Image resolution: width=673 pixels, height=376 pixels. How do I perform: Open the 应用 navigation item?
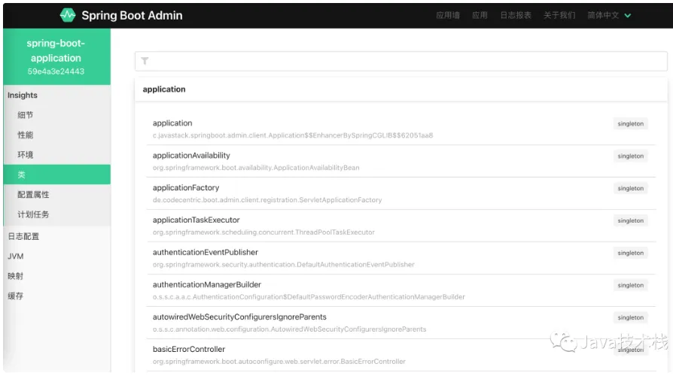coord(480,15)
